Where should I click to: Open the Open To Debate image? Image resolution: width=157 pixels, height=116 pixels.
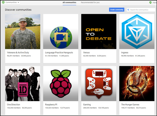coord(99,31)
